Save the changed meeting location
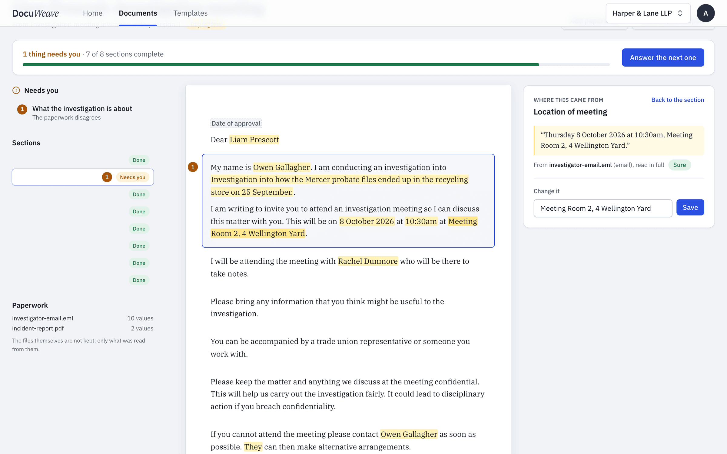727x454 pixels. tap(690, 208)
